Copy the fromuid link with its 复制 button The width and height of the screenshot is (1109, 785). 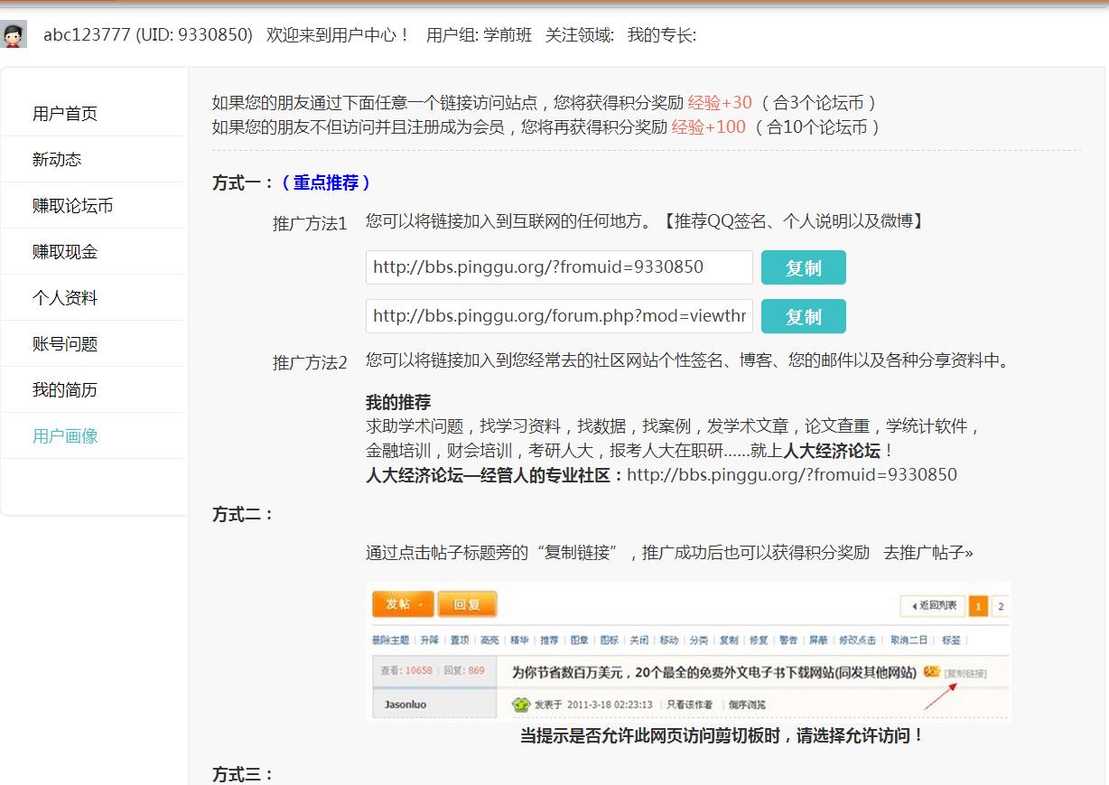tap(804, 267)
